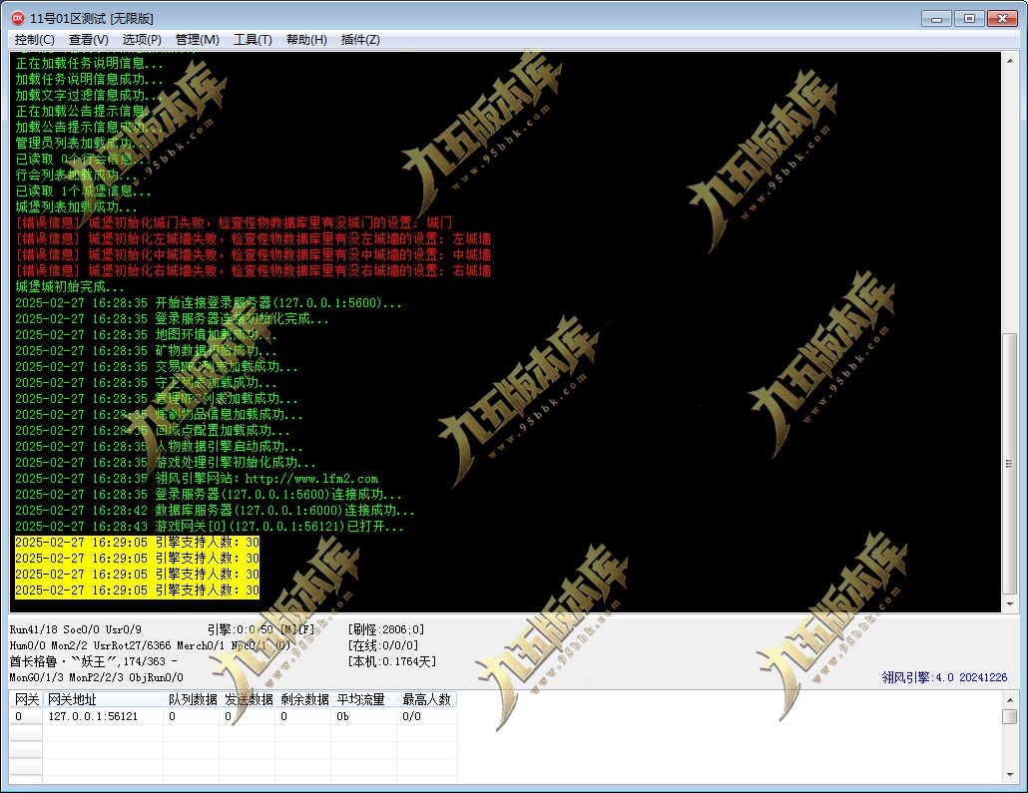The image size is (1028, 793).
Task: Click the 平均流量 column header
Action: pos(364,699)
